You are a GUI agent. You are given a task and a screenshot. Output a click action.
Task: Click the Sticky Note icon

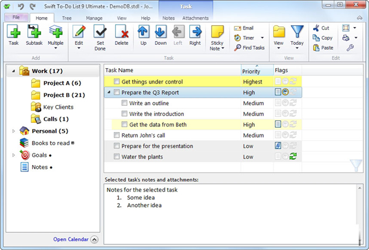coord(217,32)
